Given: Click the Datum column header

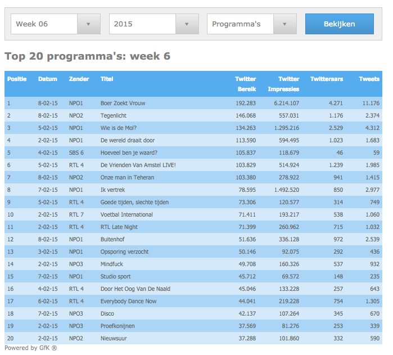Looking at the screenshot, I should coord(48,79).
